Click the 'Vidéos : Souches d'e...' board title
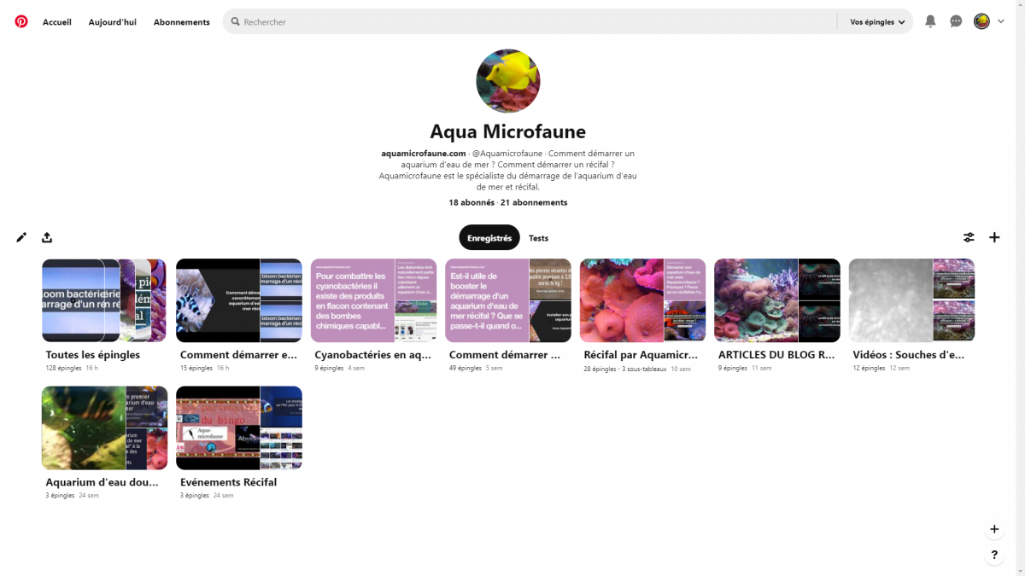The height and width of the screenshot is (576, 1025). (x=909, y=355)
